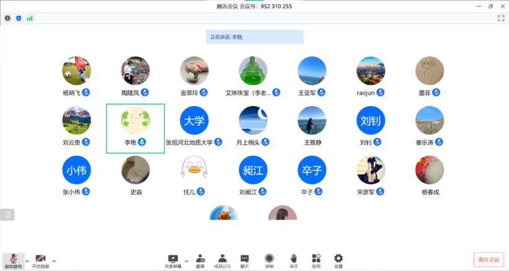The height and width of the screenshot is (271, 509).
Task: Unmute microphone via 解除静音
Action: [x=13, y=260]
